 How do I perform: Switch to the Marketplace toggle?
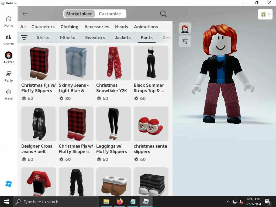[80, 14]
